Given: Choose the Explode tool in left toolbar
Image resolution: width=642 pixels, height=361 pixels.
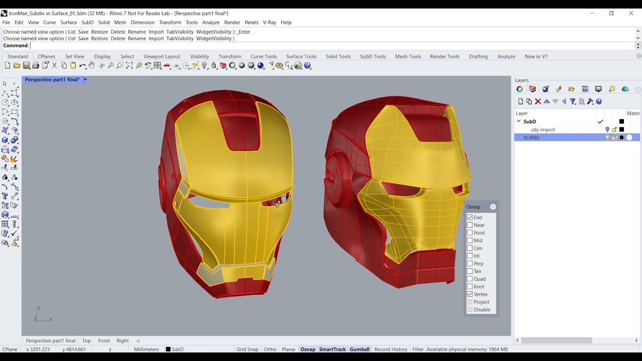Looking at the screenshot, I should (15, 158).
